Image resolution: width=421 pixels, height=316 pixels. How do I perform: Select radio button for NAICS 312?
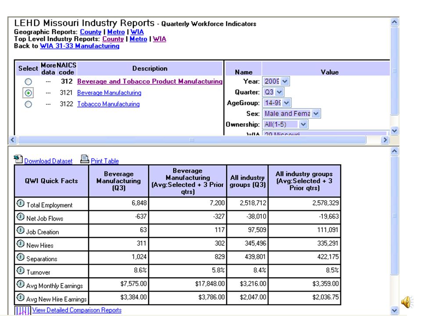click(28, 82)
